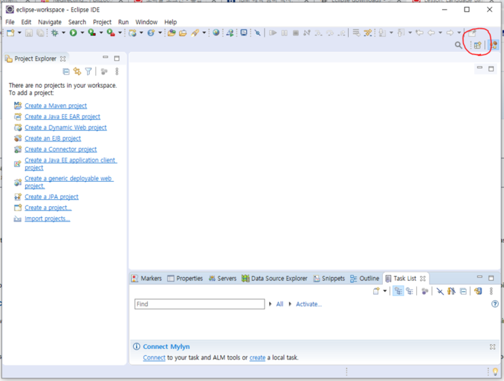Viewport: 504px width, 381px height.
Task: Open the New Task dropdown in Task List
Action: (x=385, y=291)
